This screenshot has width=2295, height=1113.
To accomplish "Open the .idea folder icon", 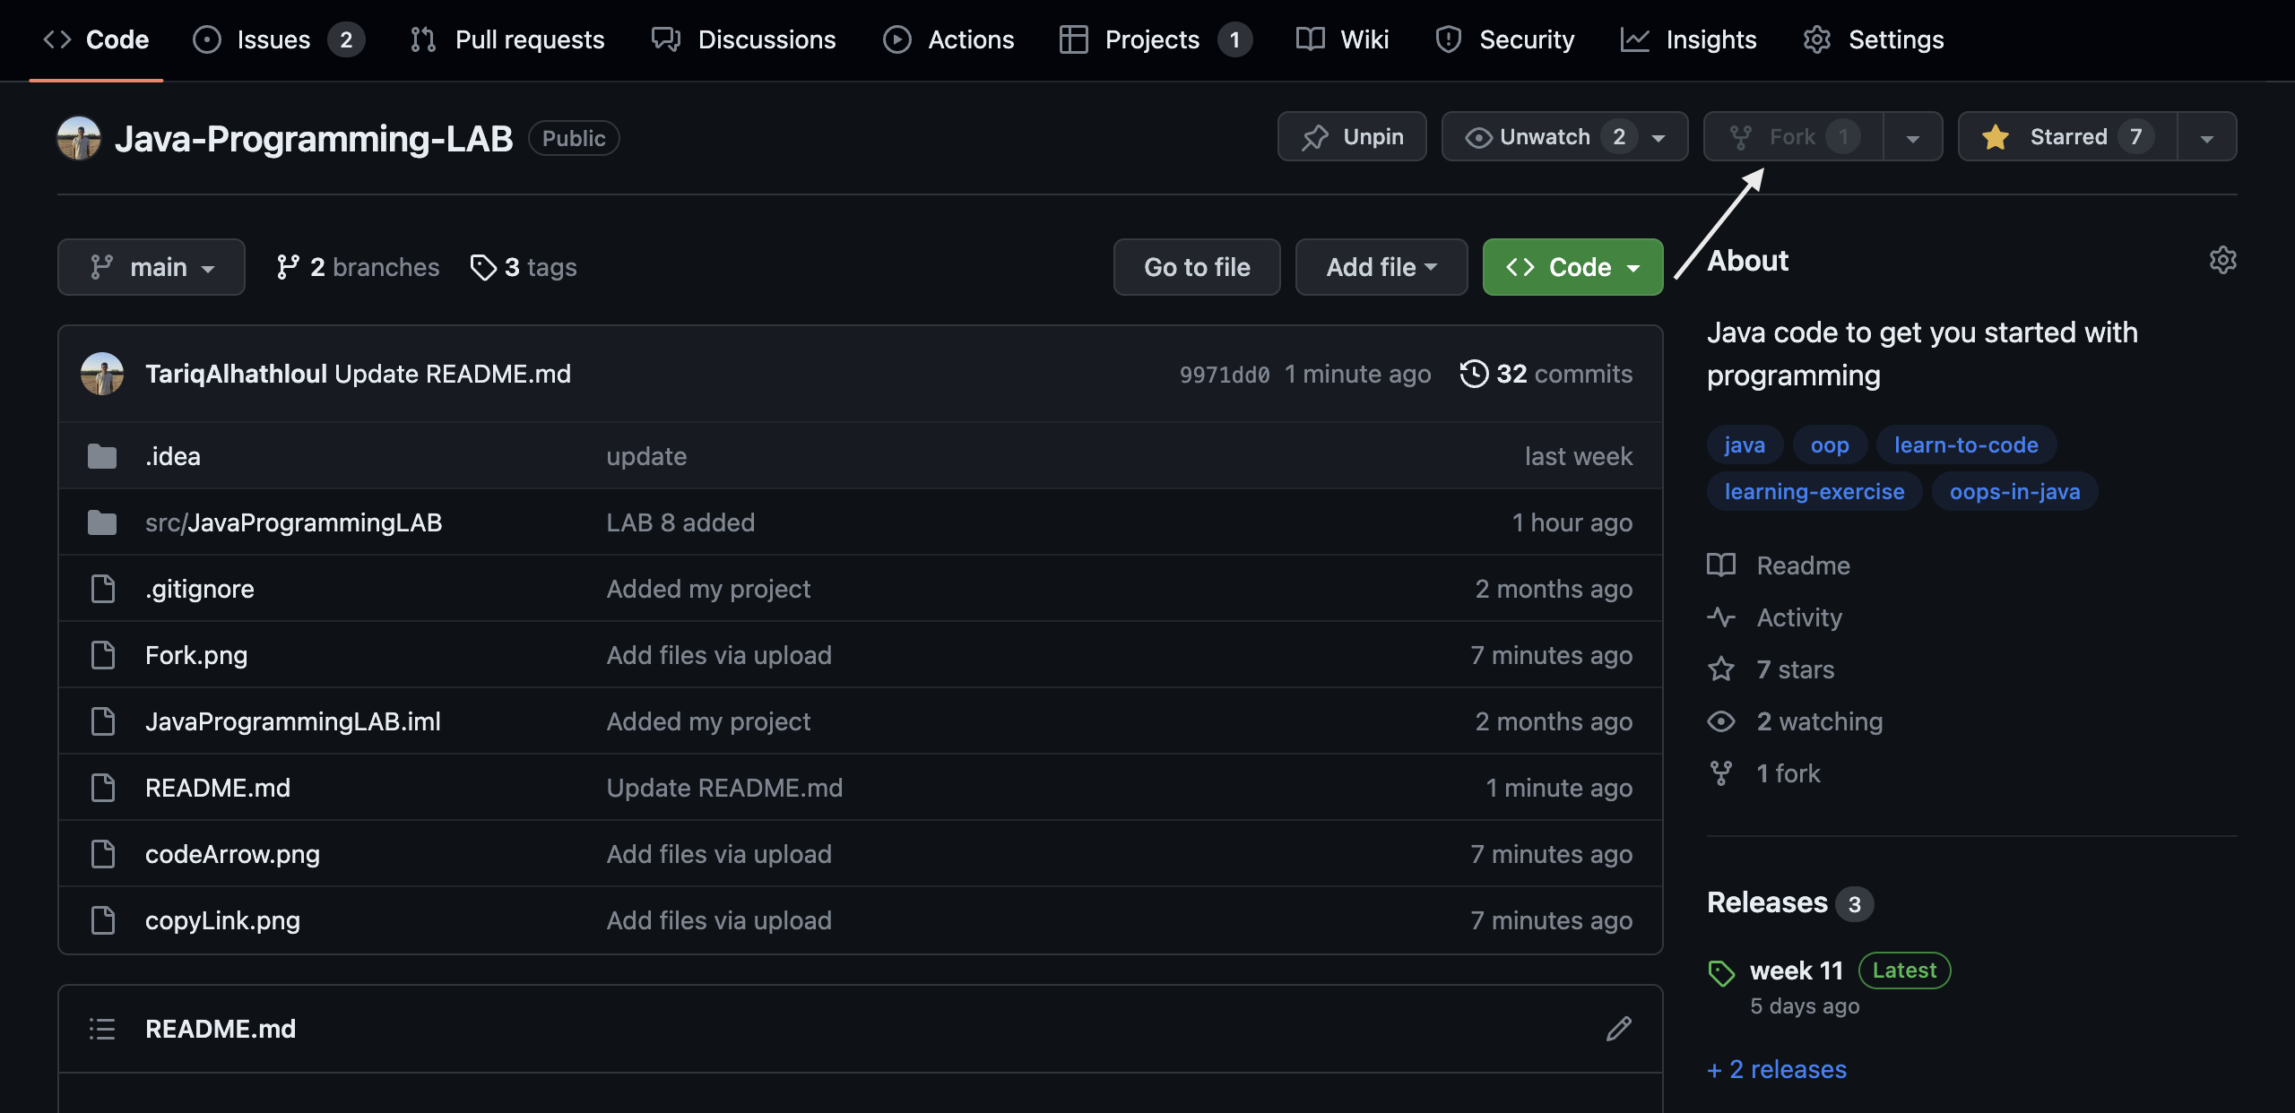I will [102, 456].
